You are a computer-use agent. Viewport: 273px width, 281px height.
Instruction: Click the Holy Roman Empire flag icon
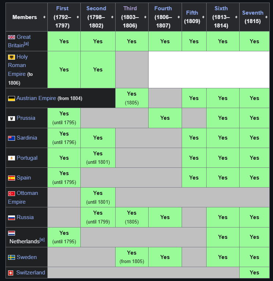click(11, 57)
